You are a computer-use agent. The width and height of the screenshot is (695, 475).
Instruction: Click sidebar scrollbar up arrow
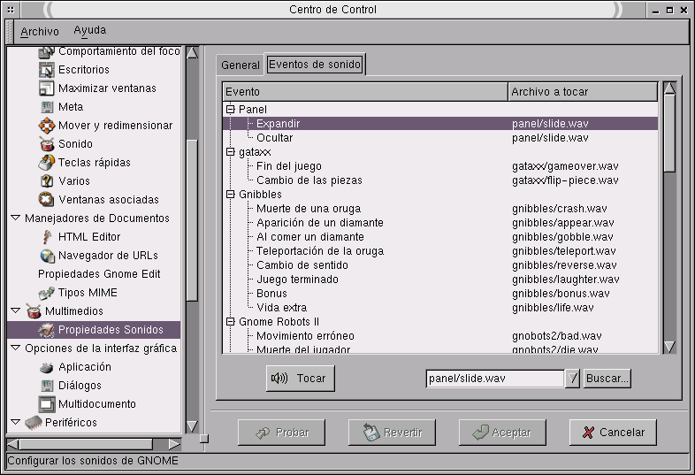point(192,53)
